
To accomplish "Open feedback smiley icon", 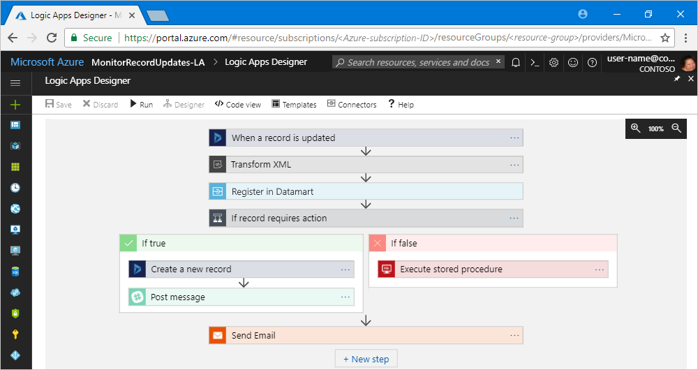I will (x=573, y=62).
